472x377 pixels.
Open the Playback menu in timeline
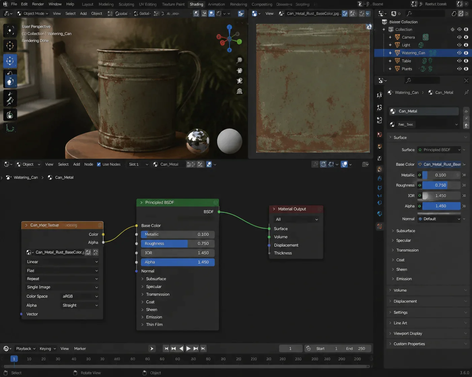click(x=26, y=349)
